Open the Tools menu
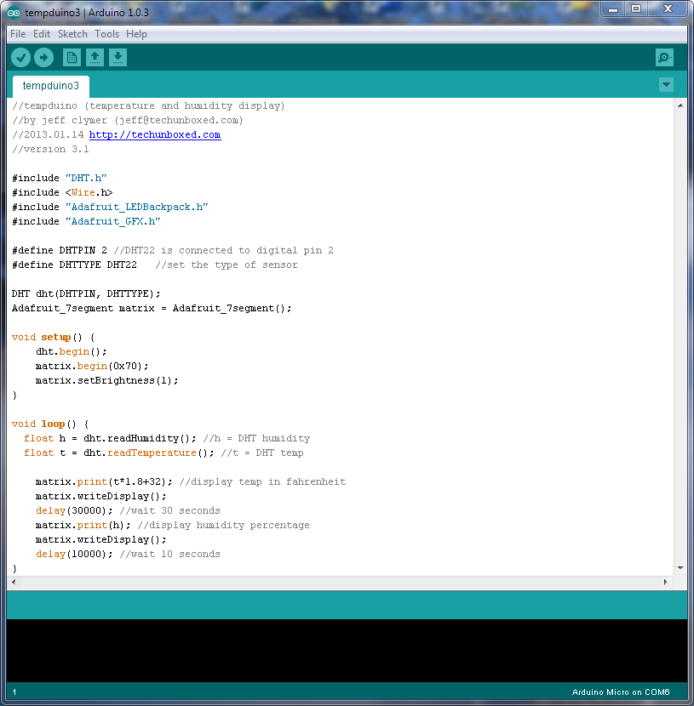 point(106,34)
